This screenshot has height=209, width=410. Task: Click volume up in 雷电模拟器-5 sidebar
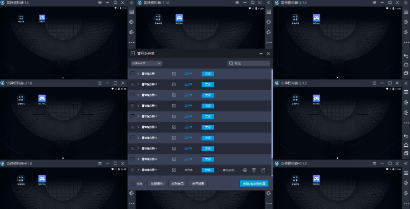406,102
